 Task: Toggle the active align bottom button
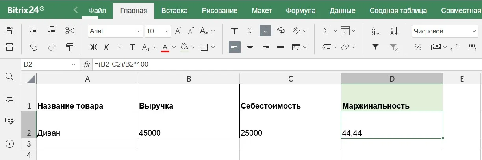pyautogui.click(x=265, y=31)
